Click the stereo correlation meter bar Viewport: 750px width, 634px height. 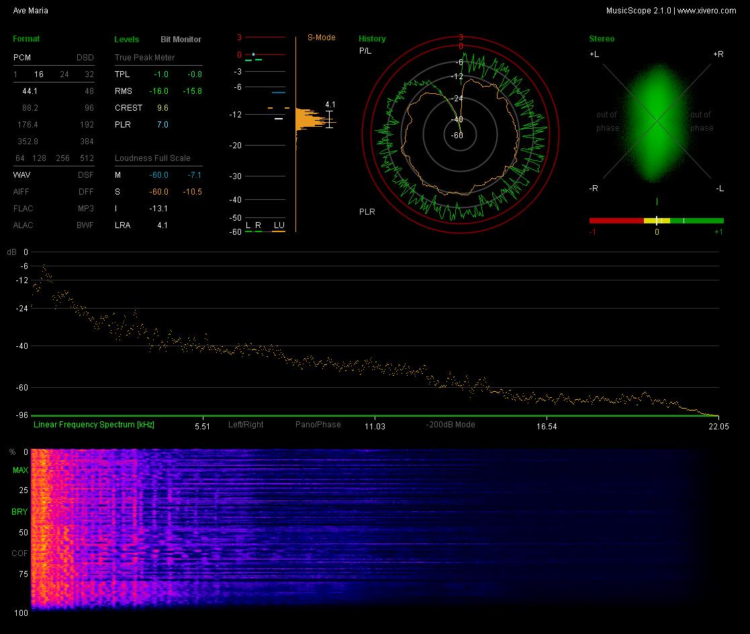point(656,221)
